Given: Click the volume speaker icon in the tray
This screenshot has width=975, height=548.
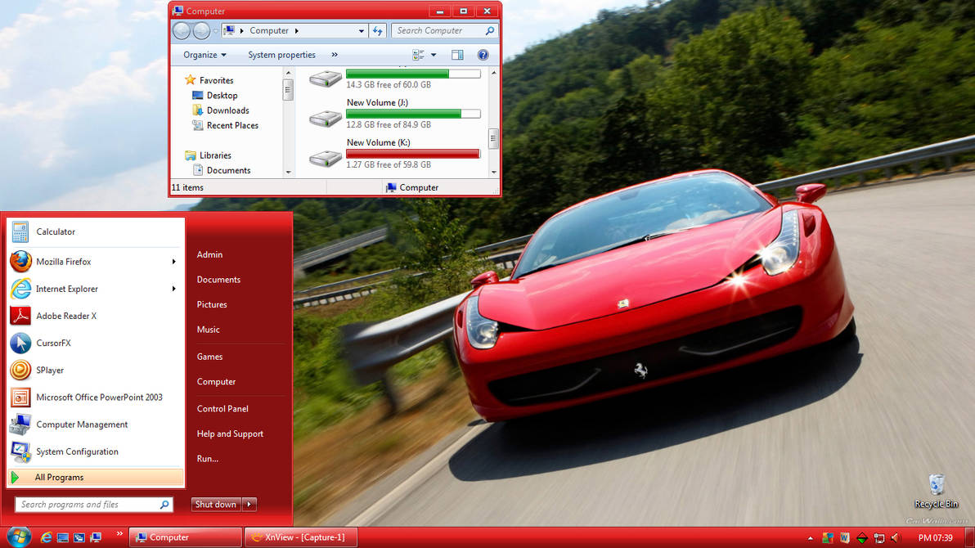Looking at the screenshot, I should 896,537.
